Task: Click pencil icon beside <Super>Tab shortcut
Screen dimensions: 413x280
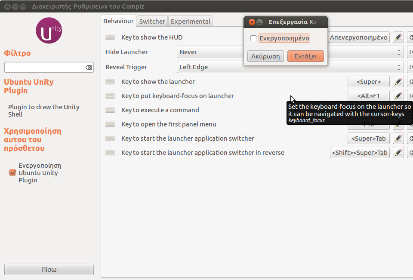Action: tap(398, 138)
